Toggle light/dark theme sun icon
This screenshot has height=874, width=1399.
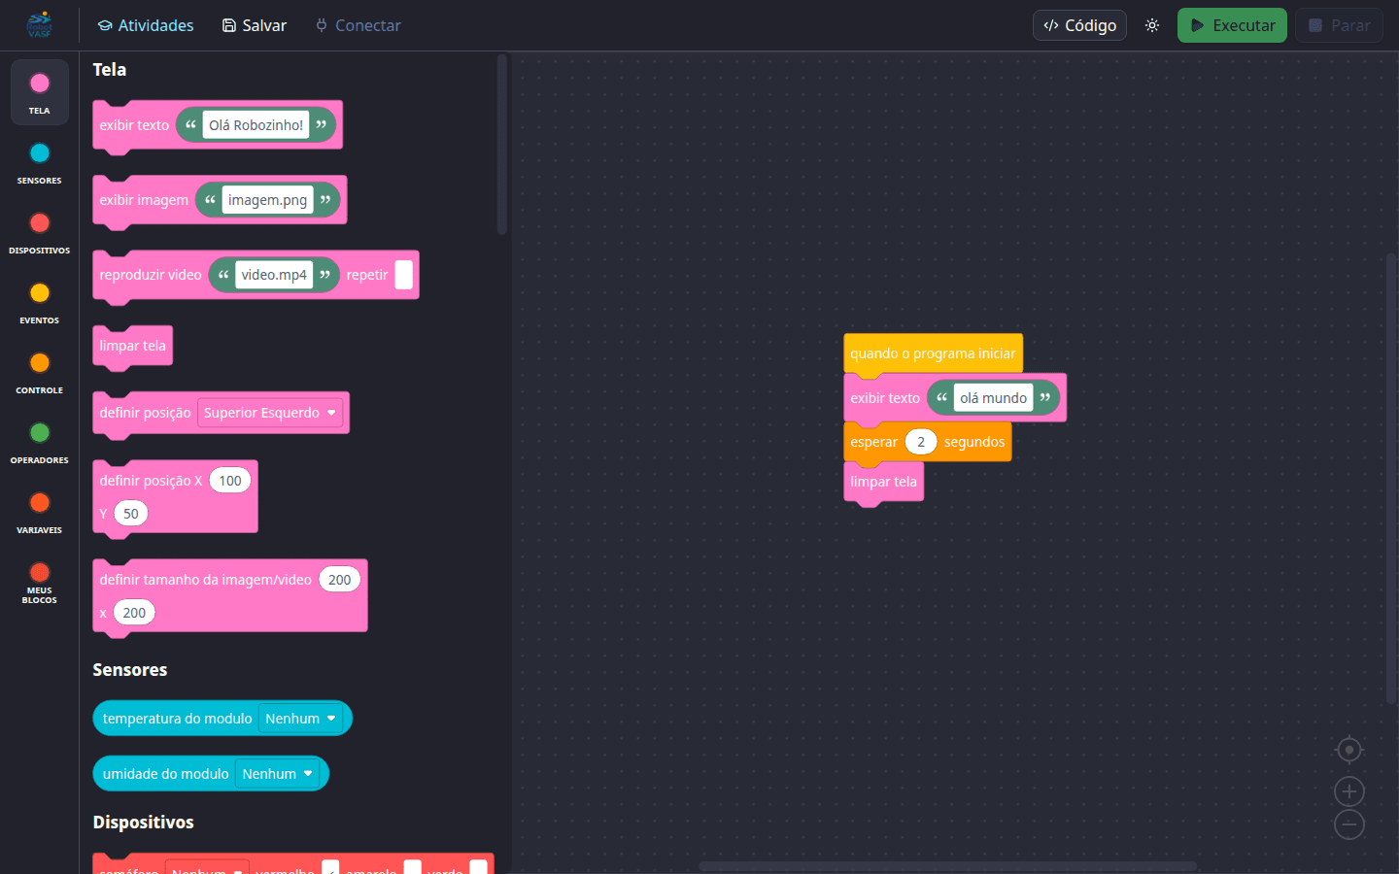(x=1152, y=25)
